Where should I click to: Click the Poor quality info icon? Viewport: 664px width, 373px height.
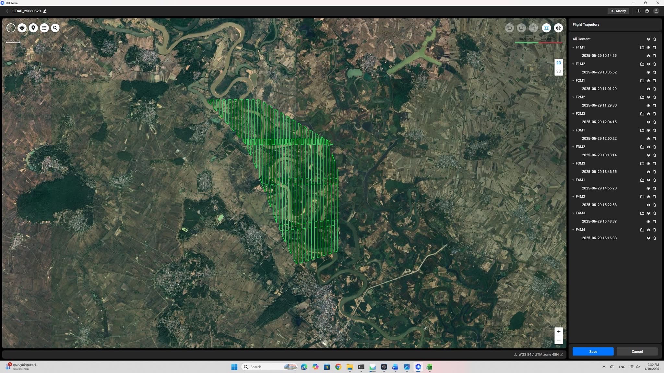[x=554, y=39]
